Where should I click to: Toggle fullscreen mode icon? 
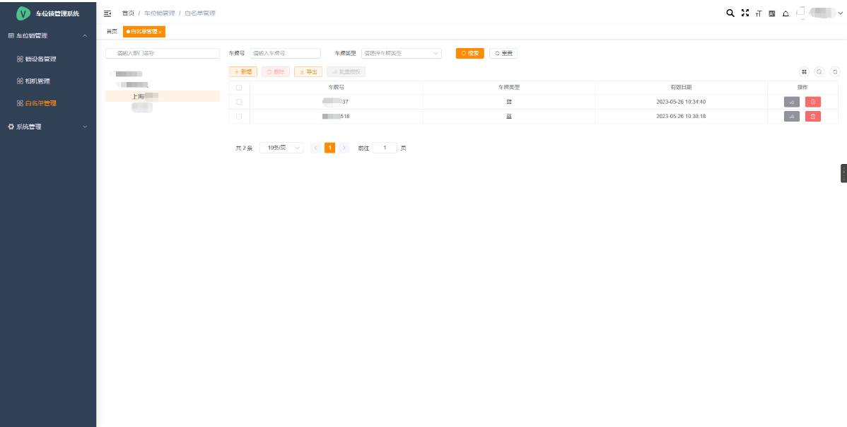[x=744, y=13]
